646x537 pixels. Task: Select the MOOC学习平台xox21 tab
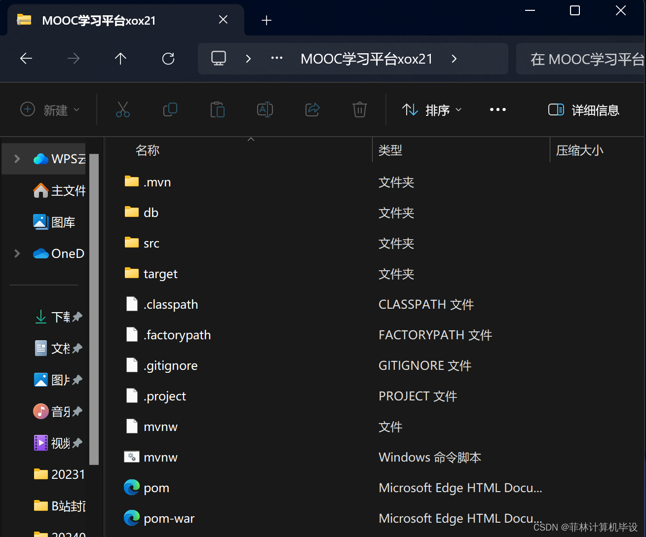(x=99, y=20)
